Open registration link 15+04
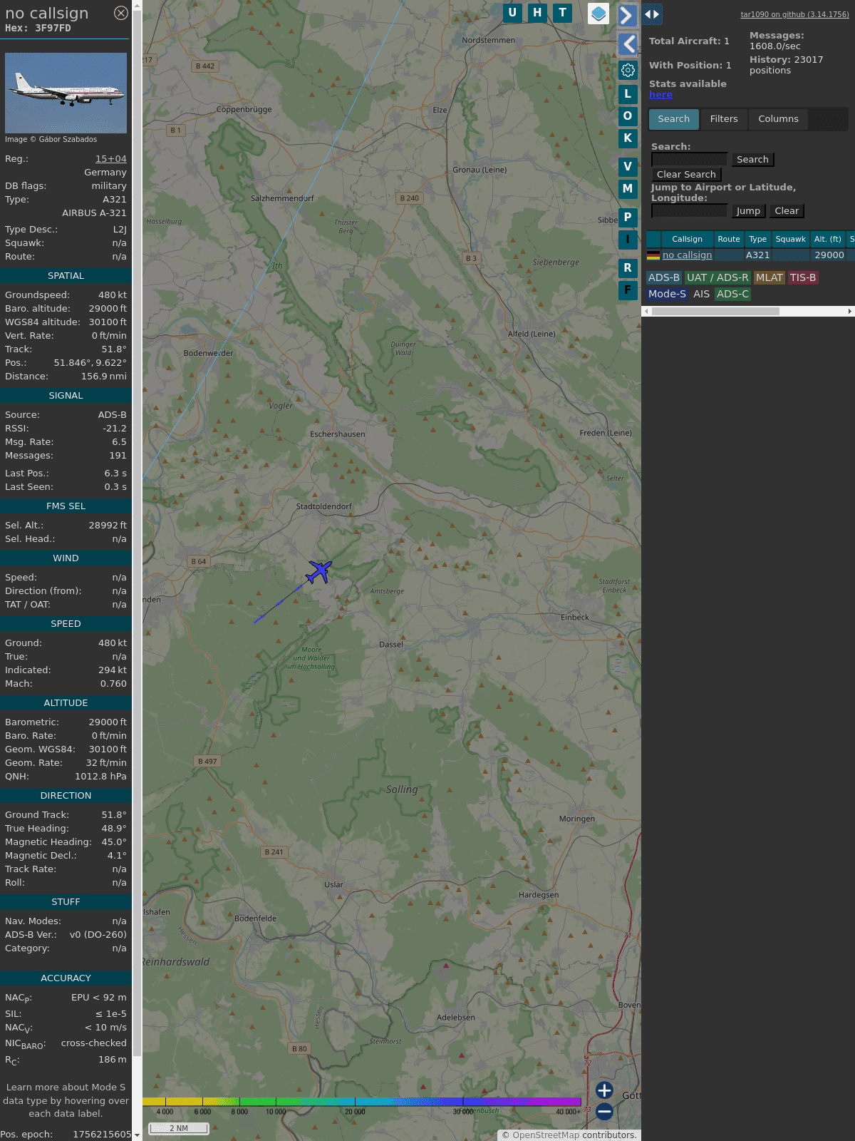 (x=111, y=159)
